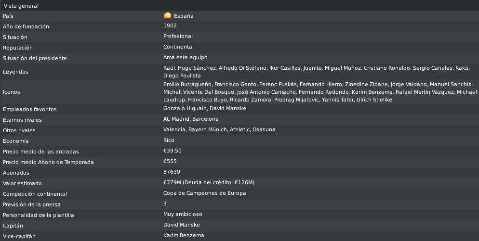
Task: Click the Spain flag icon
Action: tap(167, 16)
